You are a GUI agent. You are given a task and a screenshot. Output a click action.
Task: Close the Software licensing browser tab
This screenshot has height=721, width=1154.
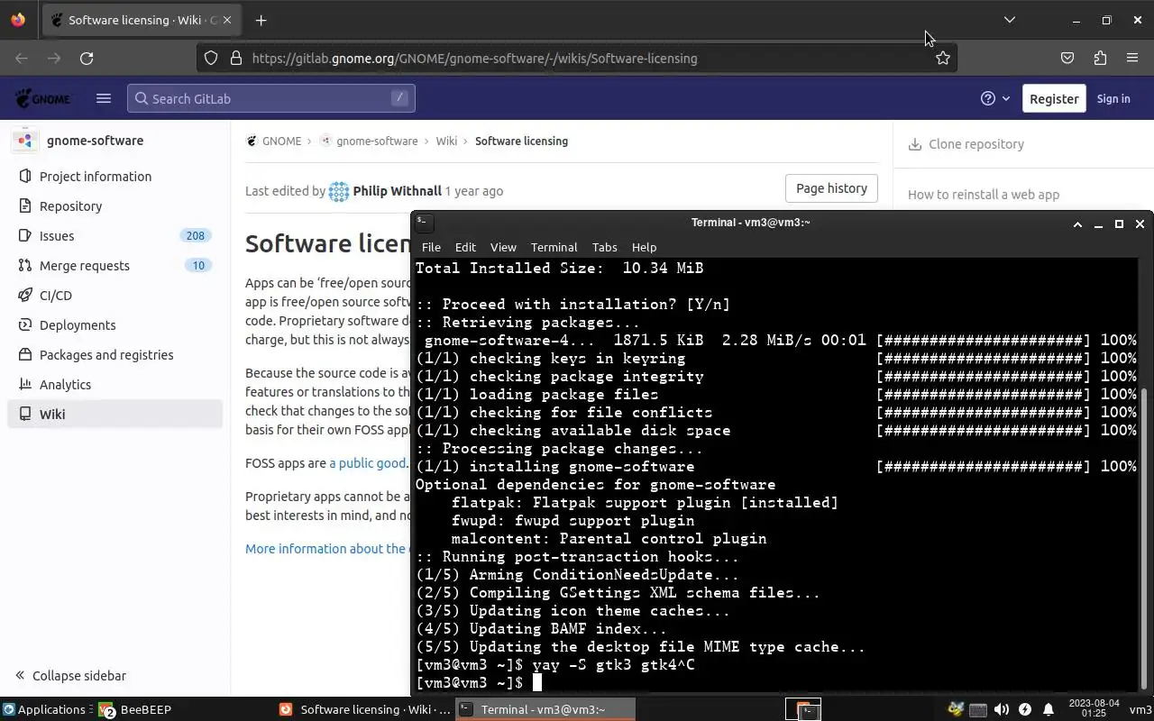point(227,20)
